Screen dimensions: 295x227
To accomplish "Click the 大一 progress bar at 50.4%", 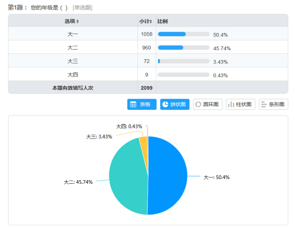I will click(x=184, y=34).
